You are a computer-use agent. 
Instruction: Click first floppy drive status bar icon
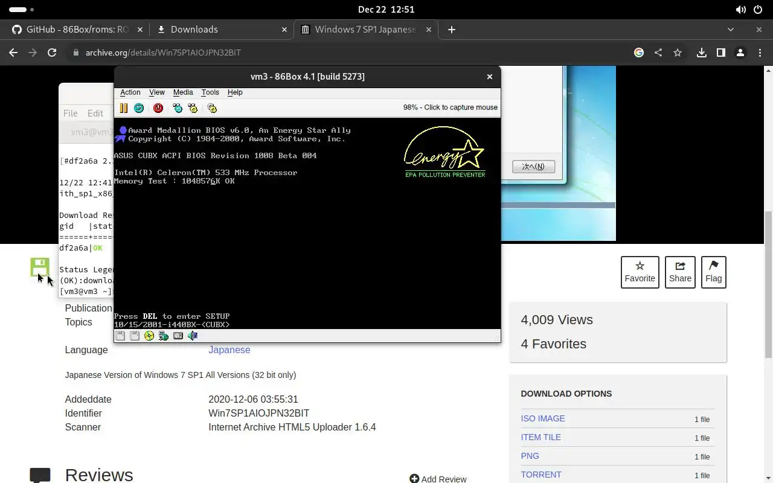120,336
